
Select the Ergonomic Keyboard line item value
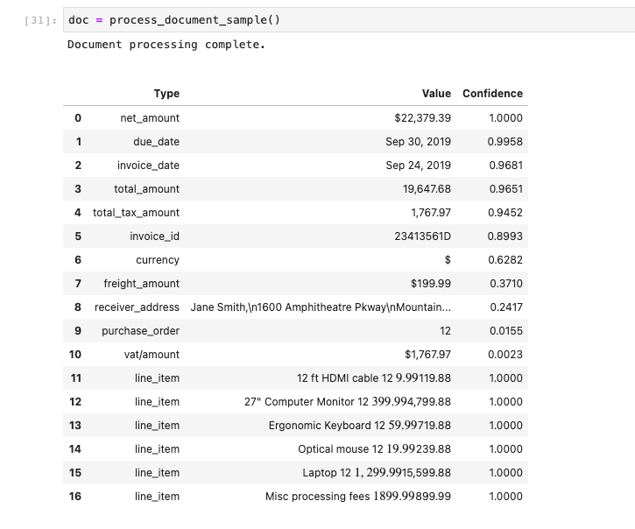[359, 426]
